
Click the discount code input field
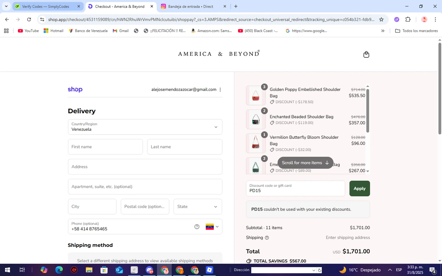(295, 189)
